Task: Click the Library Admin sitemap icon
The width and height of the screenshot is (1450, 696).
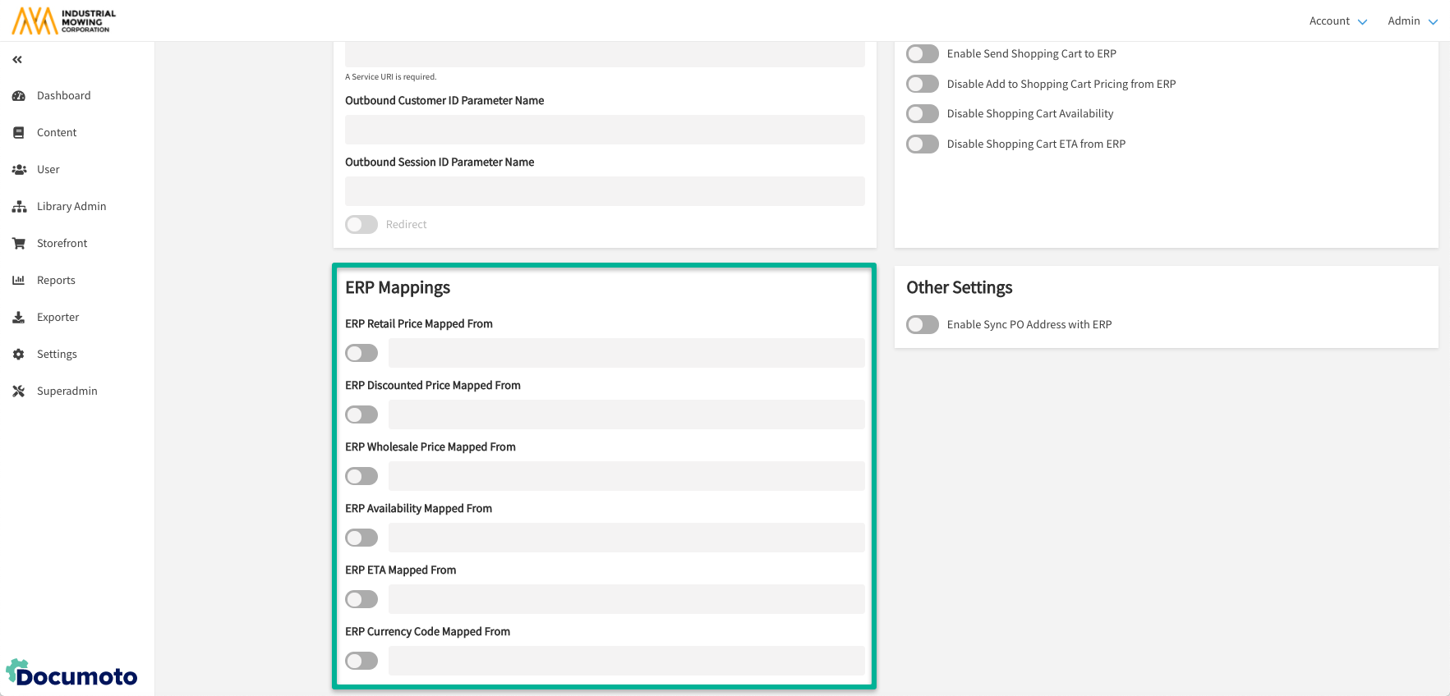Action: coord(19,207)
